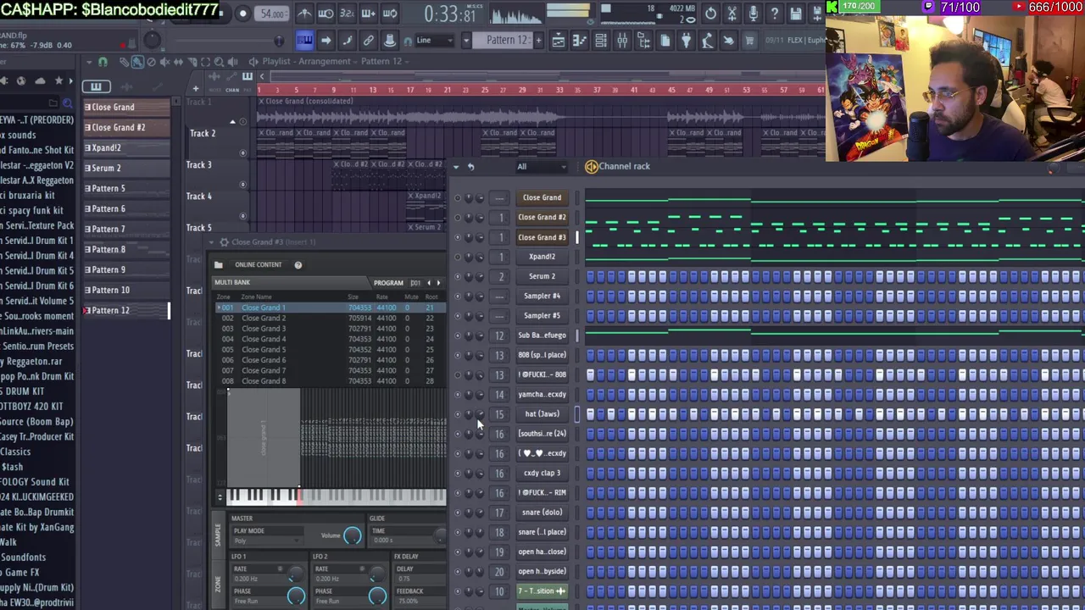Mute the Serum 2 channel
Screen dimensions: 1085x610
point(458,276)
